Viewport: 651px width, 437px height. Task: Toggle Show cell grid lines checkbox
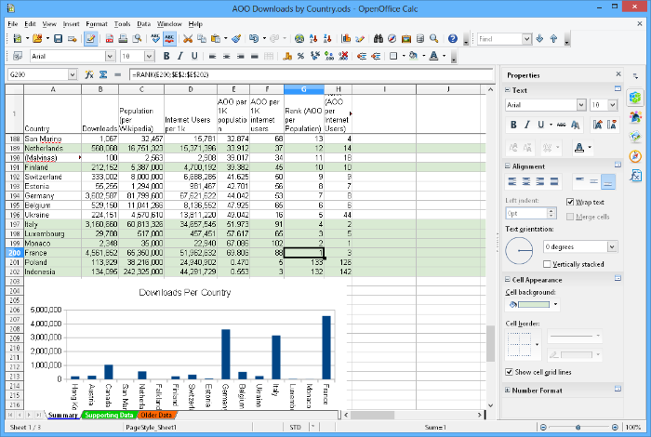(511, 372)
